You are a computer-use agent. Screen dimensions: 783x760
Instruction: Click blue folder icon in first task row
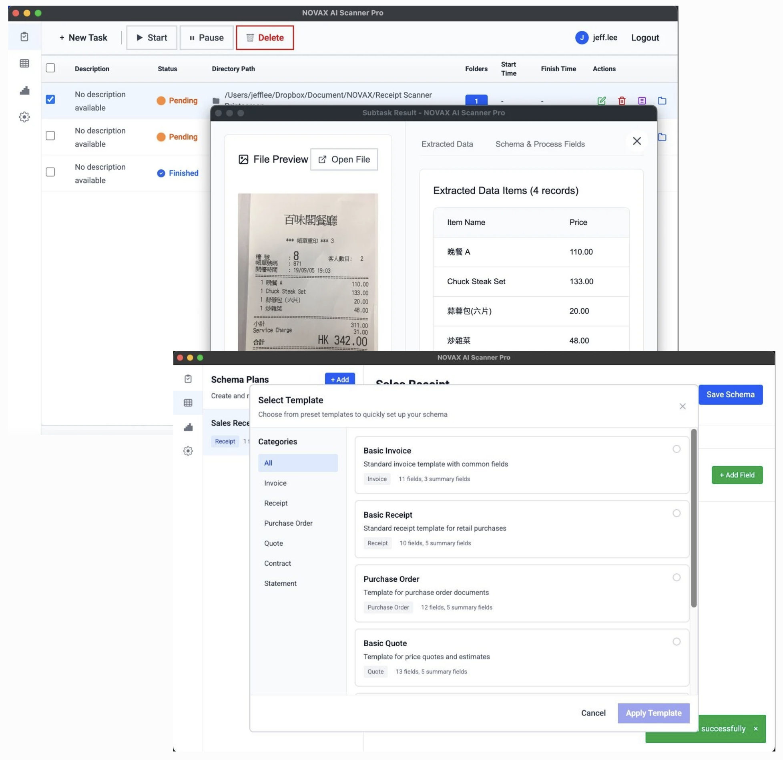click(662, 101)
